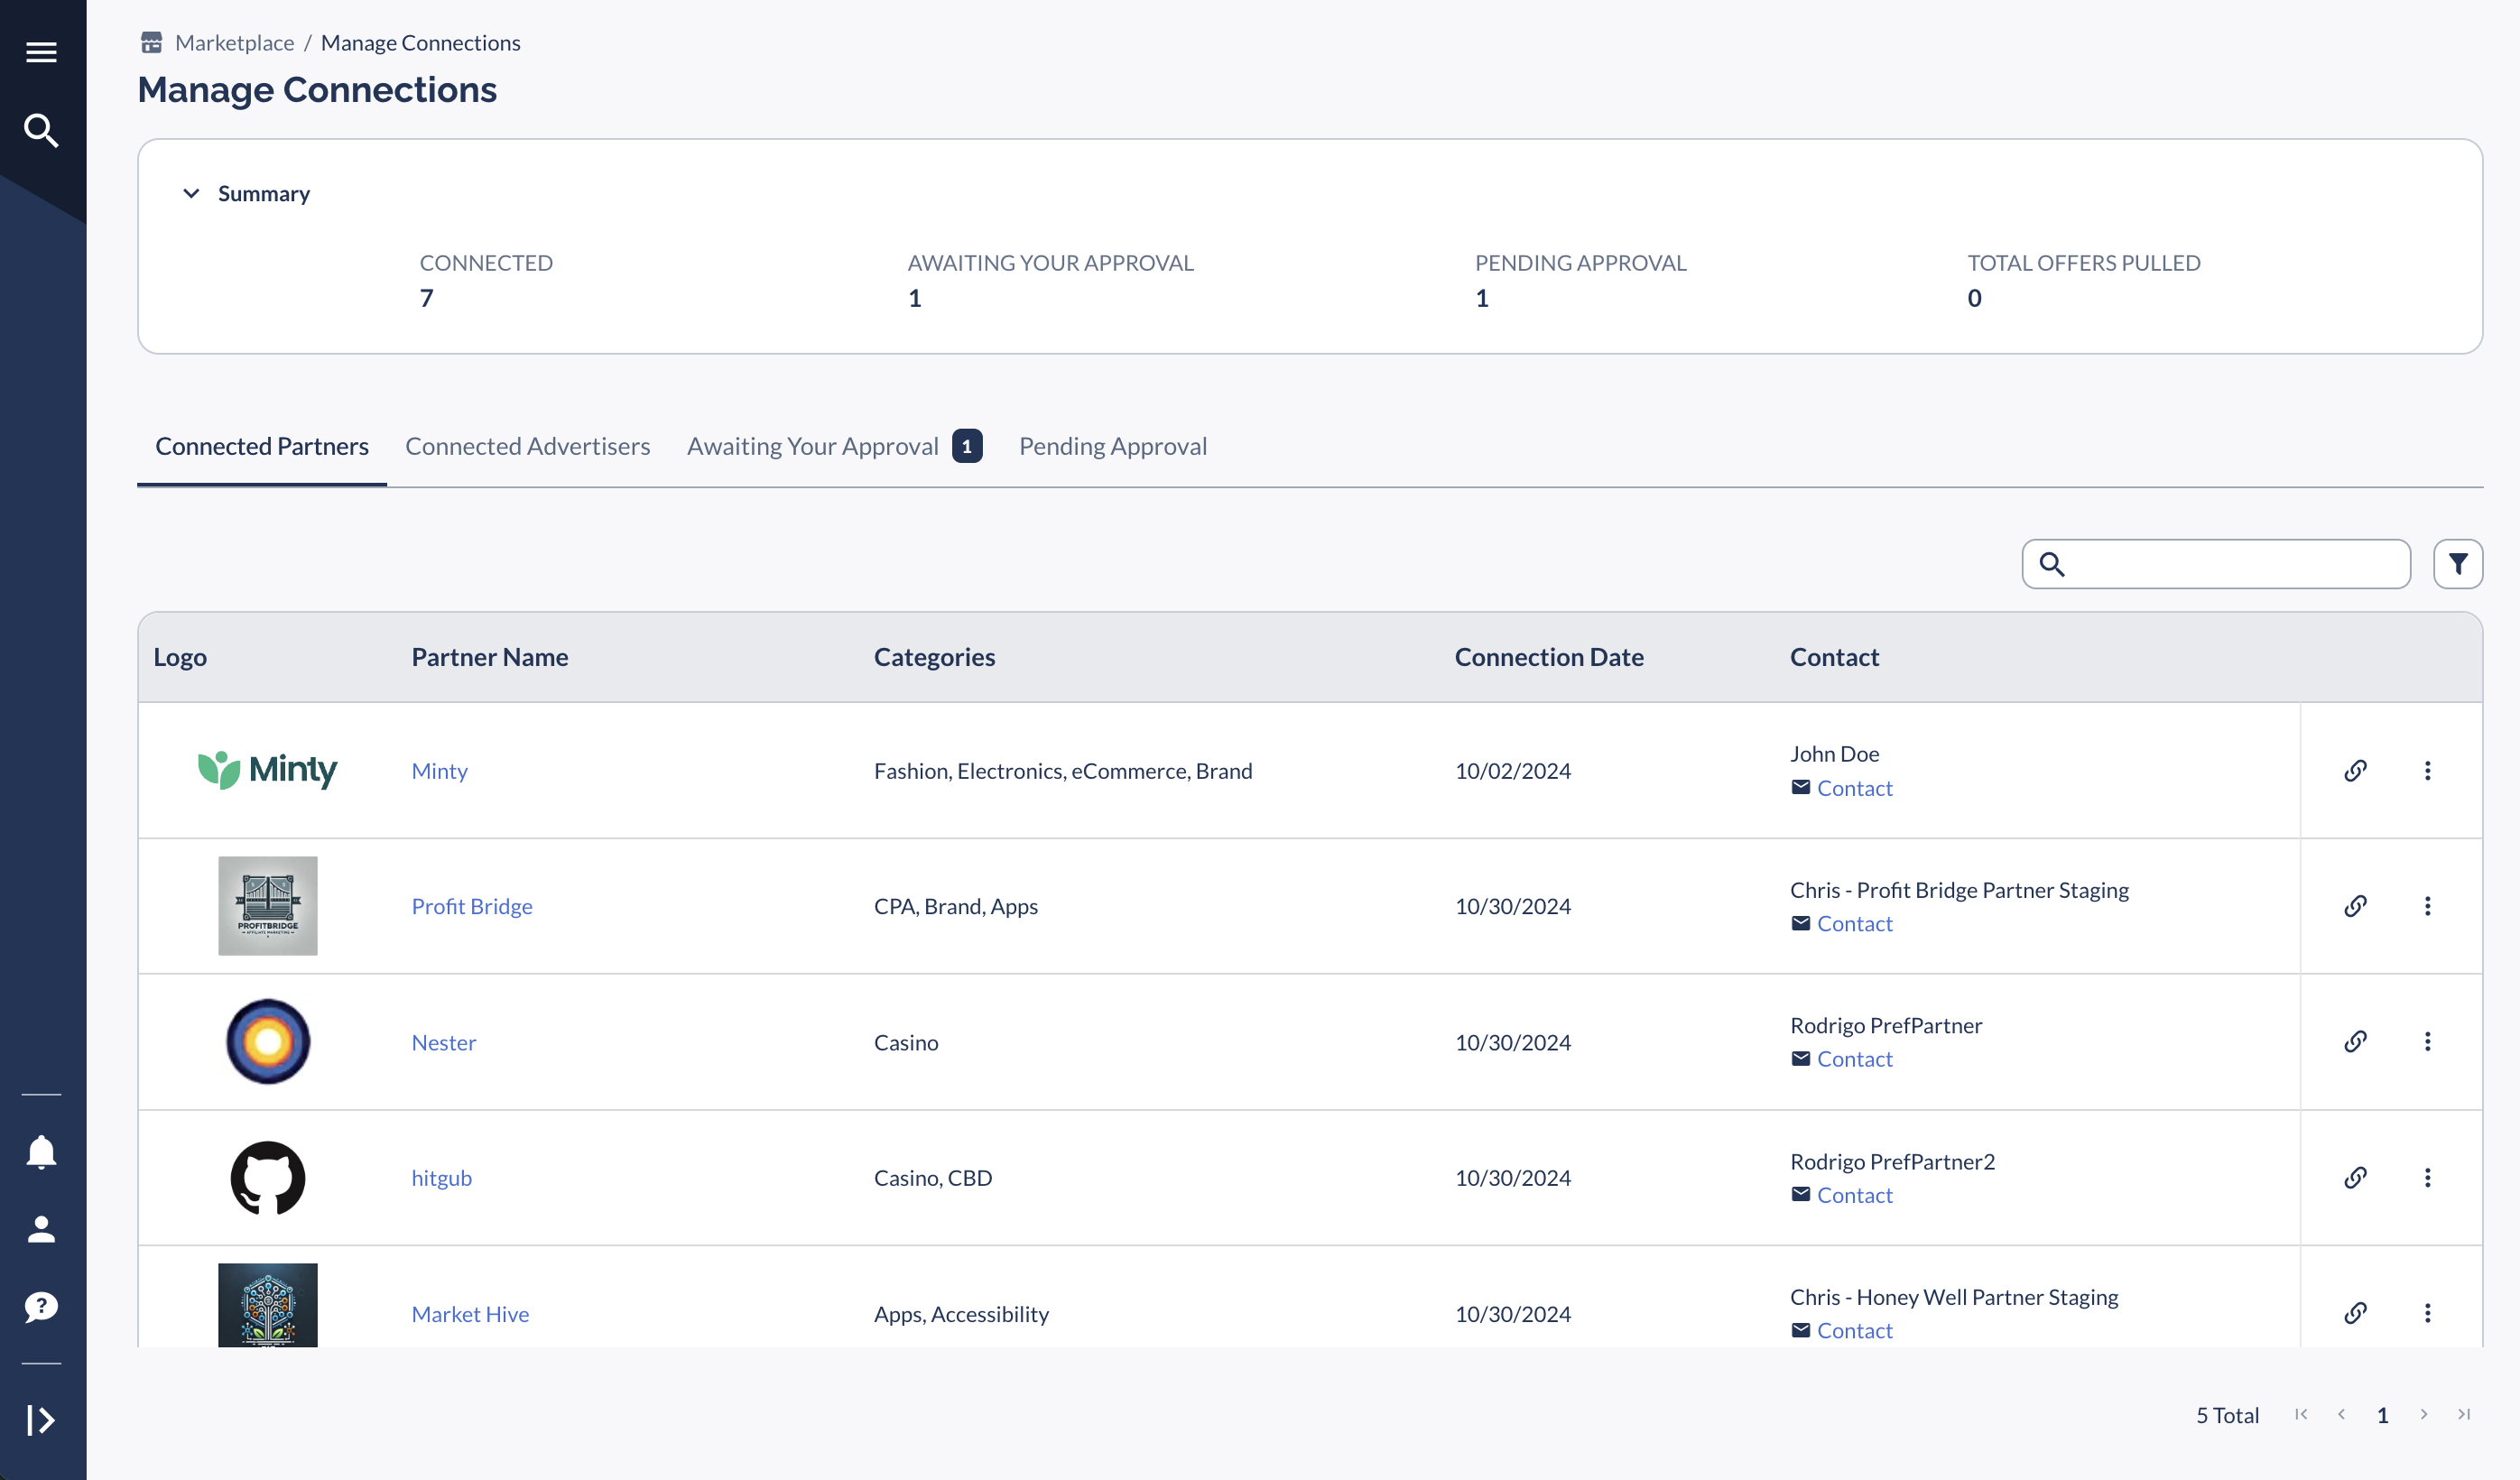Open Awaiting Your Approval tab

click(x=834, y=446)
